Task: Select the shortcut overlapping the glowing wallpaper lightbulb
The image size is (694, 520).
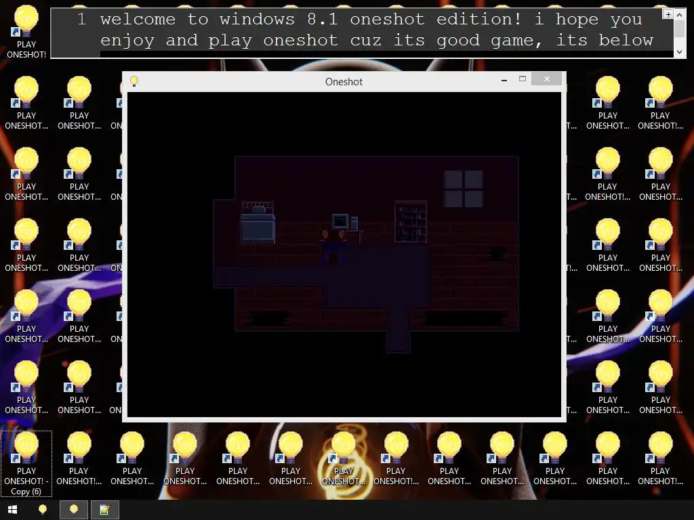Action: click(x=344, y=458)
